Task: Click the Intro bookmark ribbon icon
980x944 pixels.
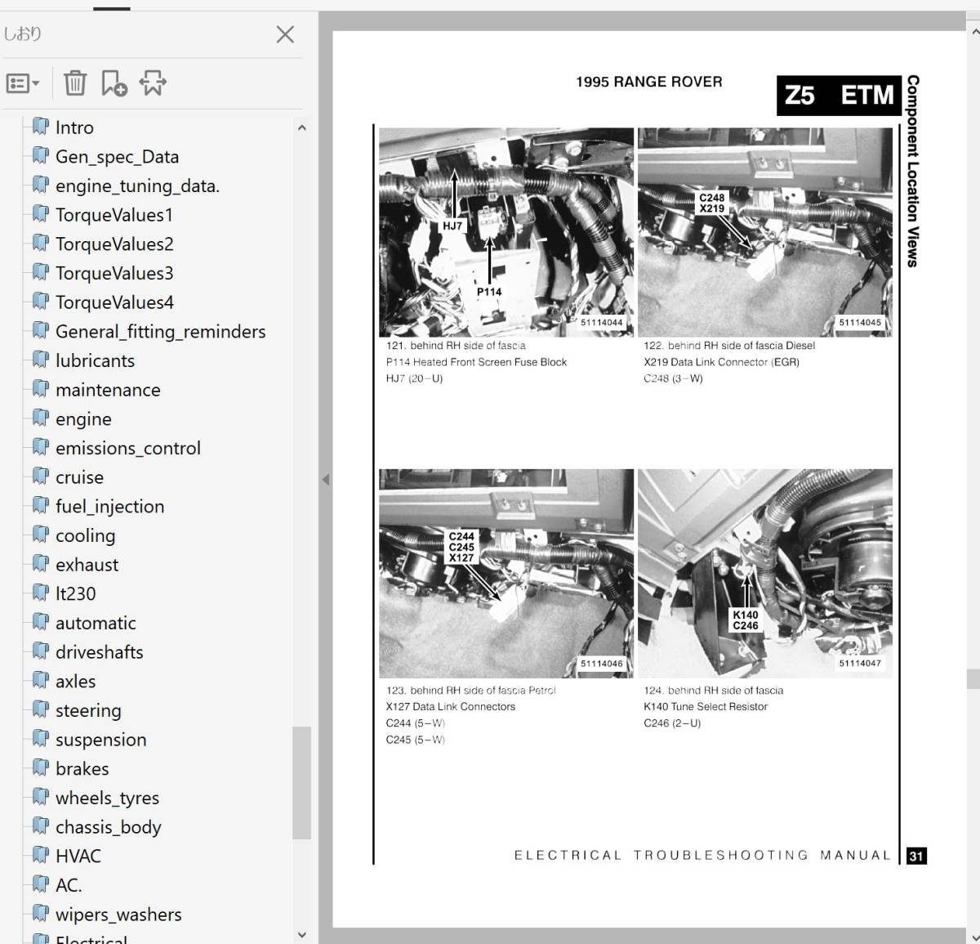Action: (40, 127)
